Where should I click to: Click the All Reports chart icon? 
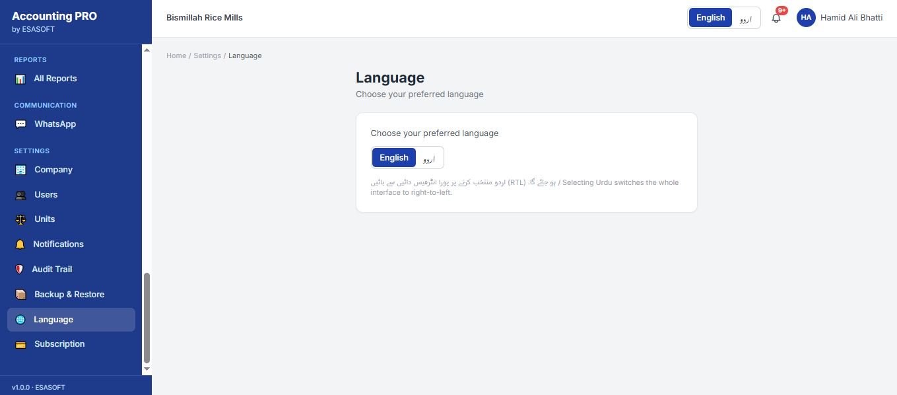pos(20,79)
